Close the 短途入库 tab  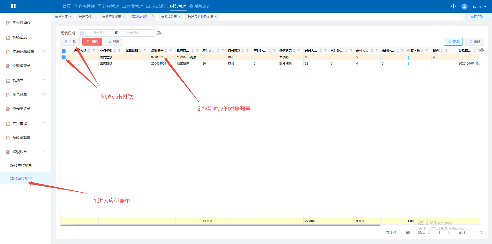(70, 17)
